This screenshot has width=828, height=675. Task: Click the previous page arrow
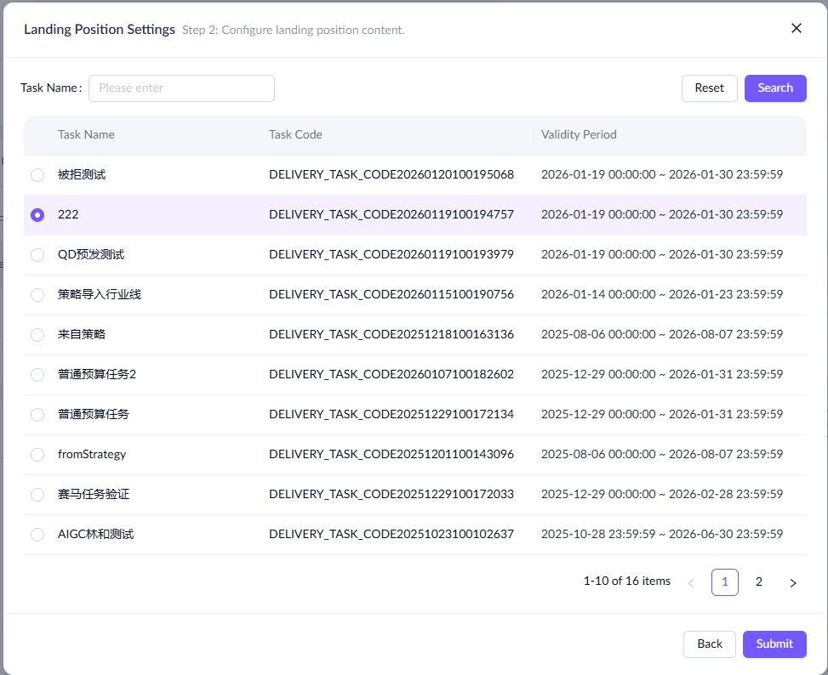pos(691,582)
